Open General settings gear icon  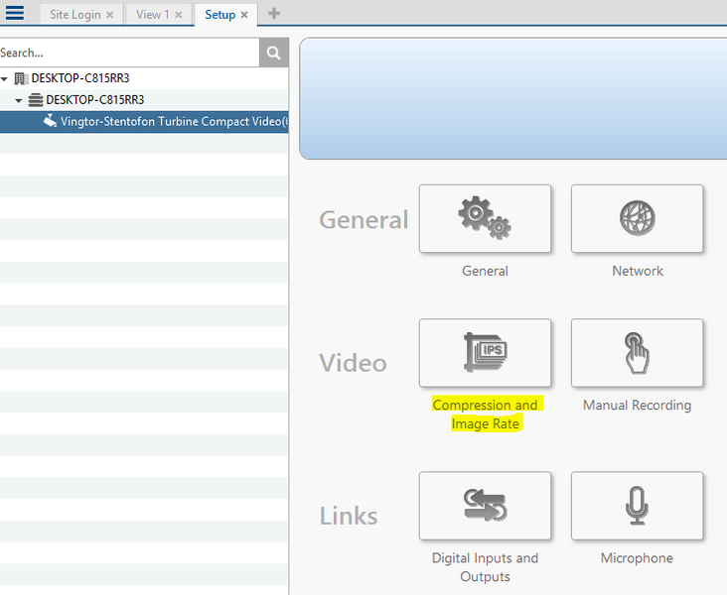485,218
